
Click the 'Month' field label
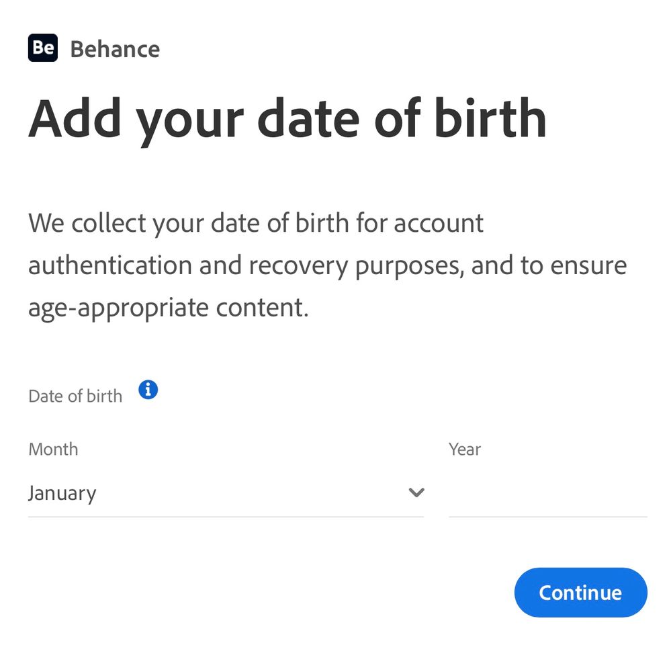click(54, 449)
